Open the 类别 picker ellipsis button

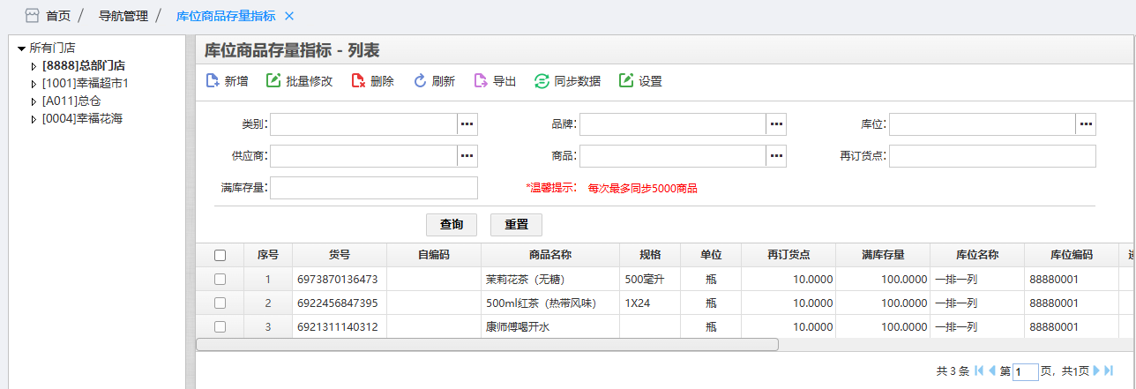point(467,124)
